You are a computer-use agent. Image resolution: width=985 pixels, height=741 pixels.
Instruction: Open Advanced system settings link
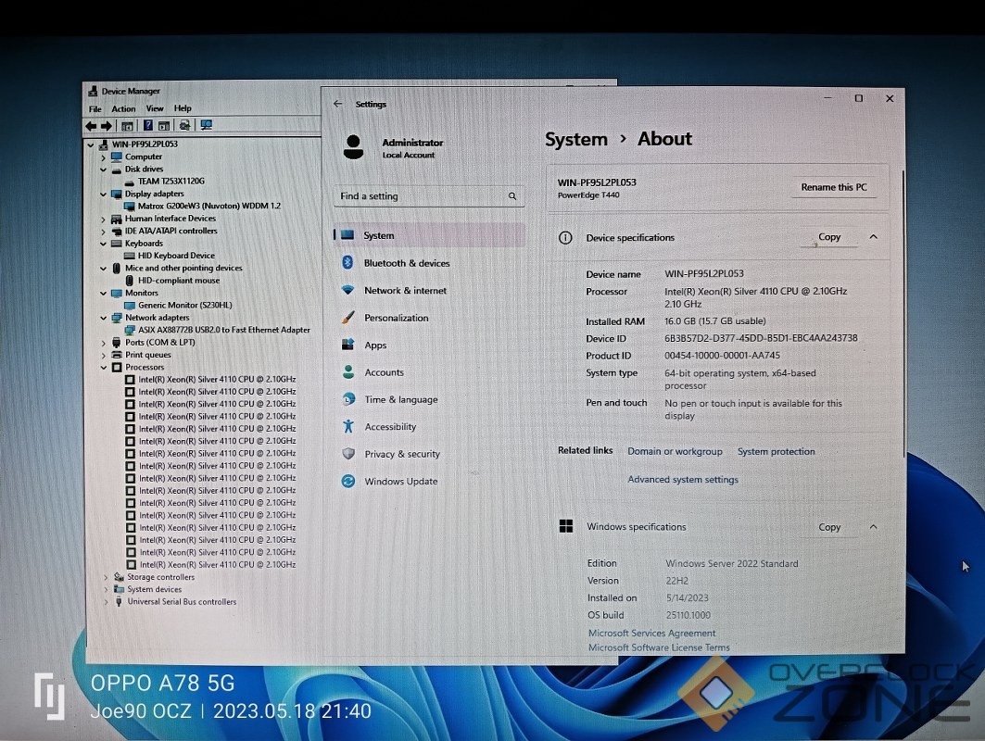tap(683, 480)
